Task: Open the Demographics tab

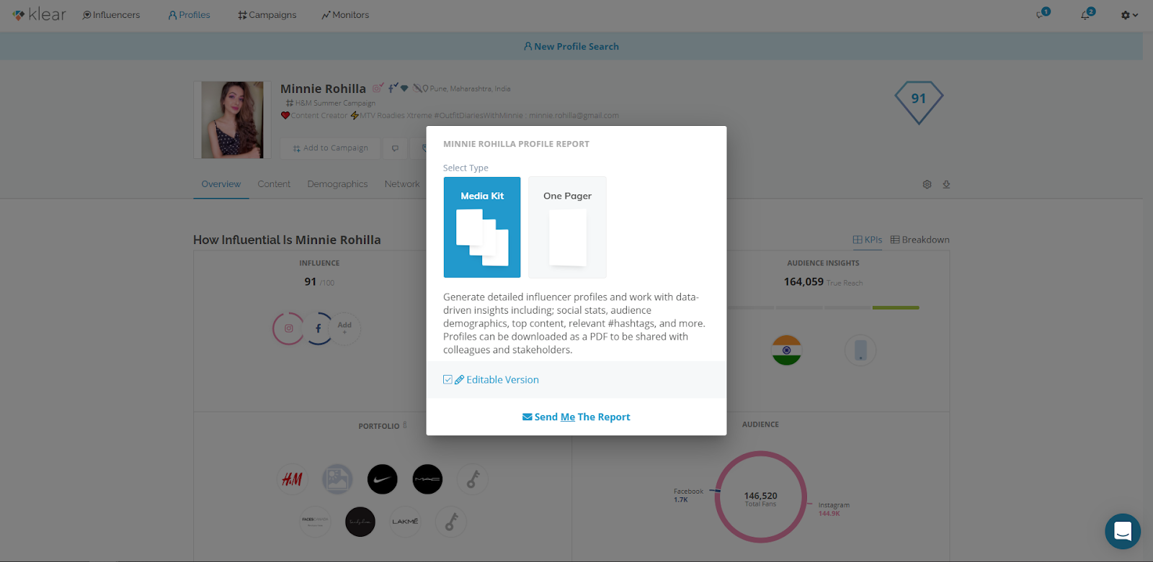Action: click(337, 184)
